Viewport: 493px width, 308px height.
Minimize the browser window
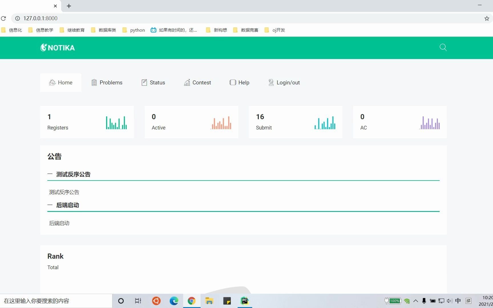[x=480, y=5]
